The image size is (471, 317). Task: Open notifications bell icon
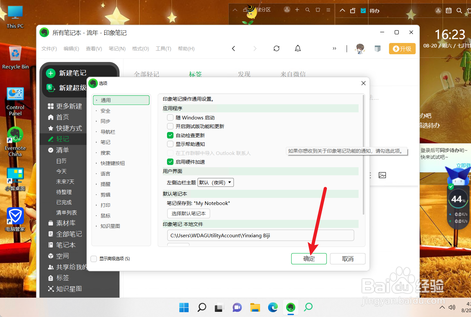tap(298, 48)
